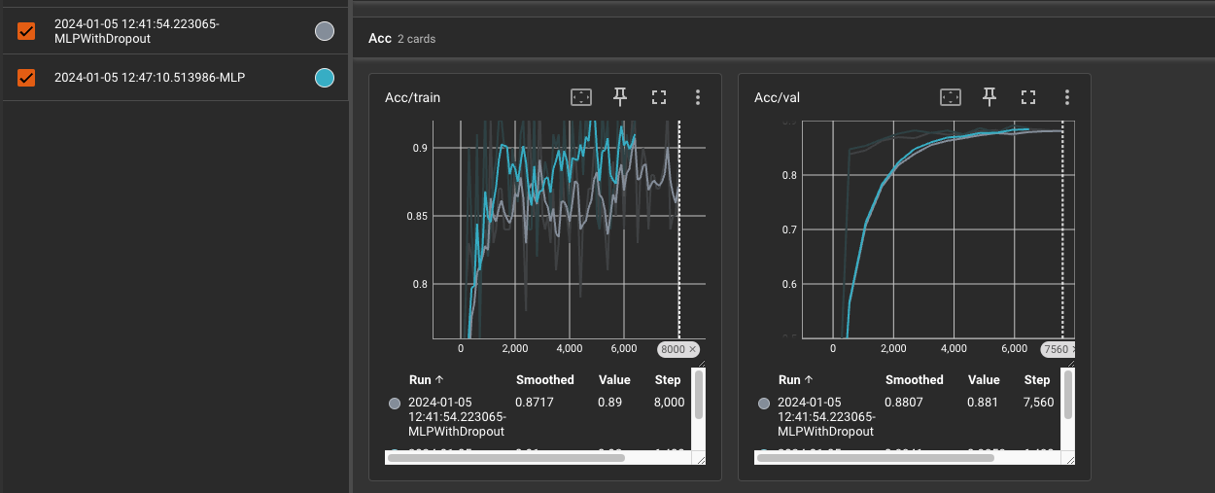Click horizontal scrollbar under Acc/train table

[x=505, y=457]
